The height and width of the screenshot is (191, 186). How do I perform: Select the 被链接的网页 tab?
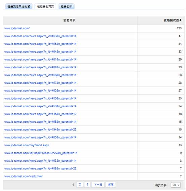(45, 6)
